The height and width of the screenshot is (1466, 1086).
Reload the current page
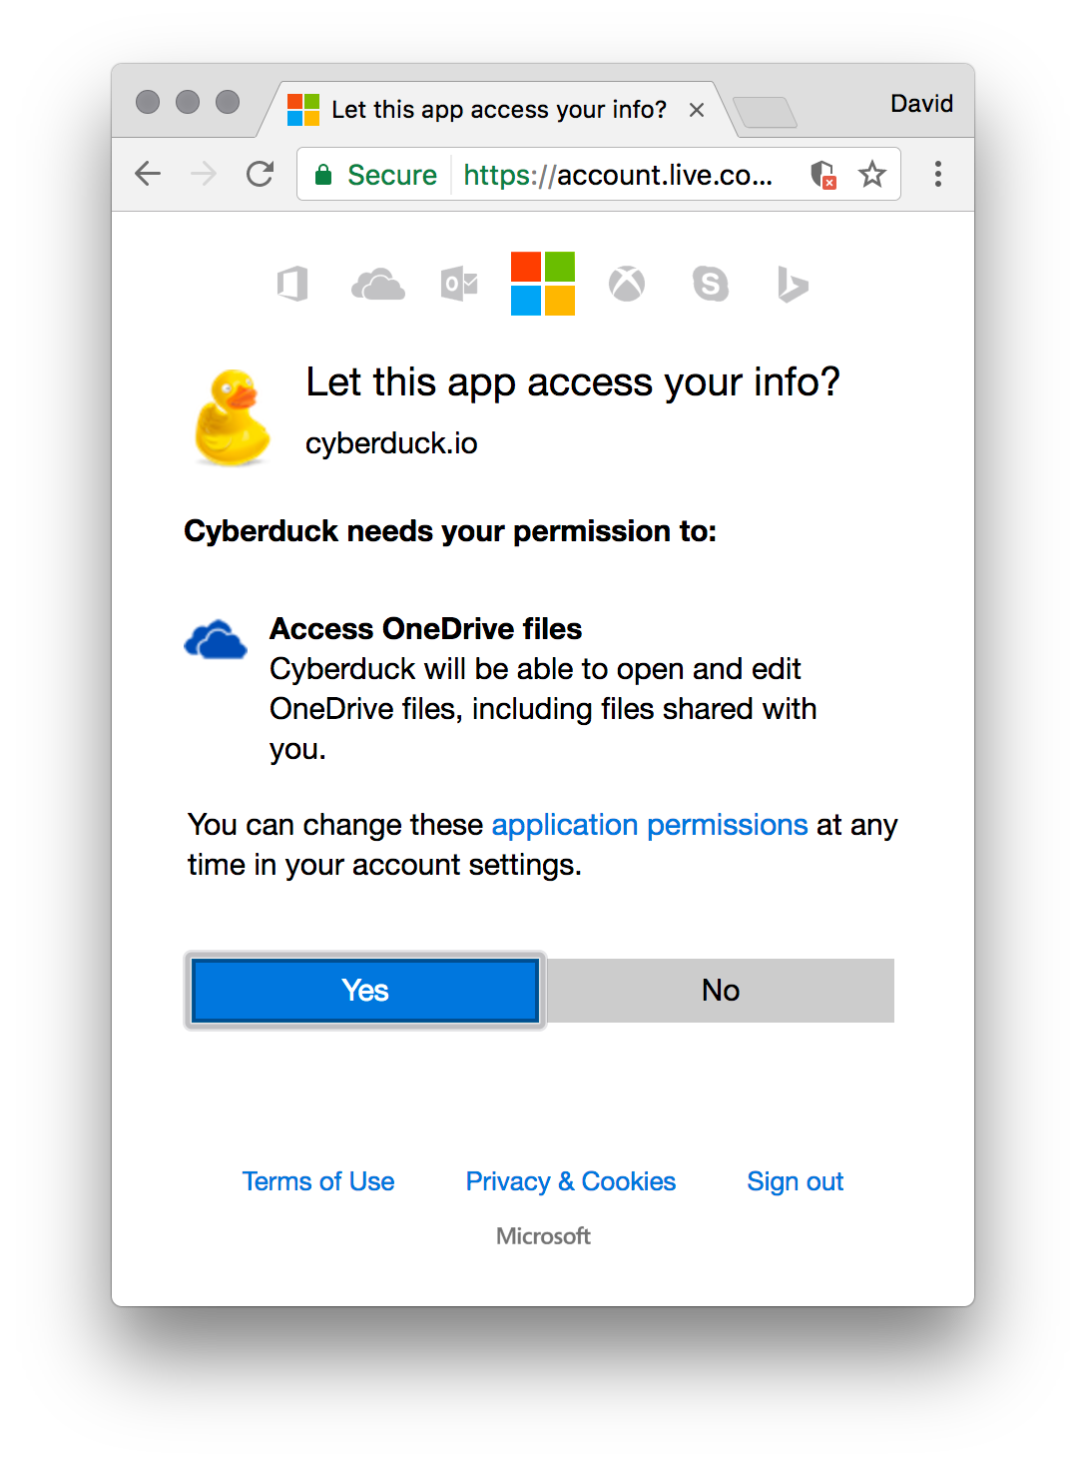pos(261,175)
